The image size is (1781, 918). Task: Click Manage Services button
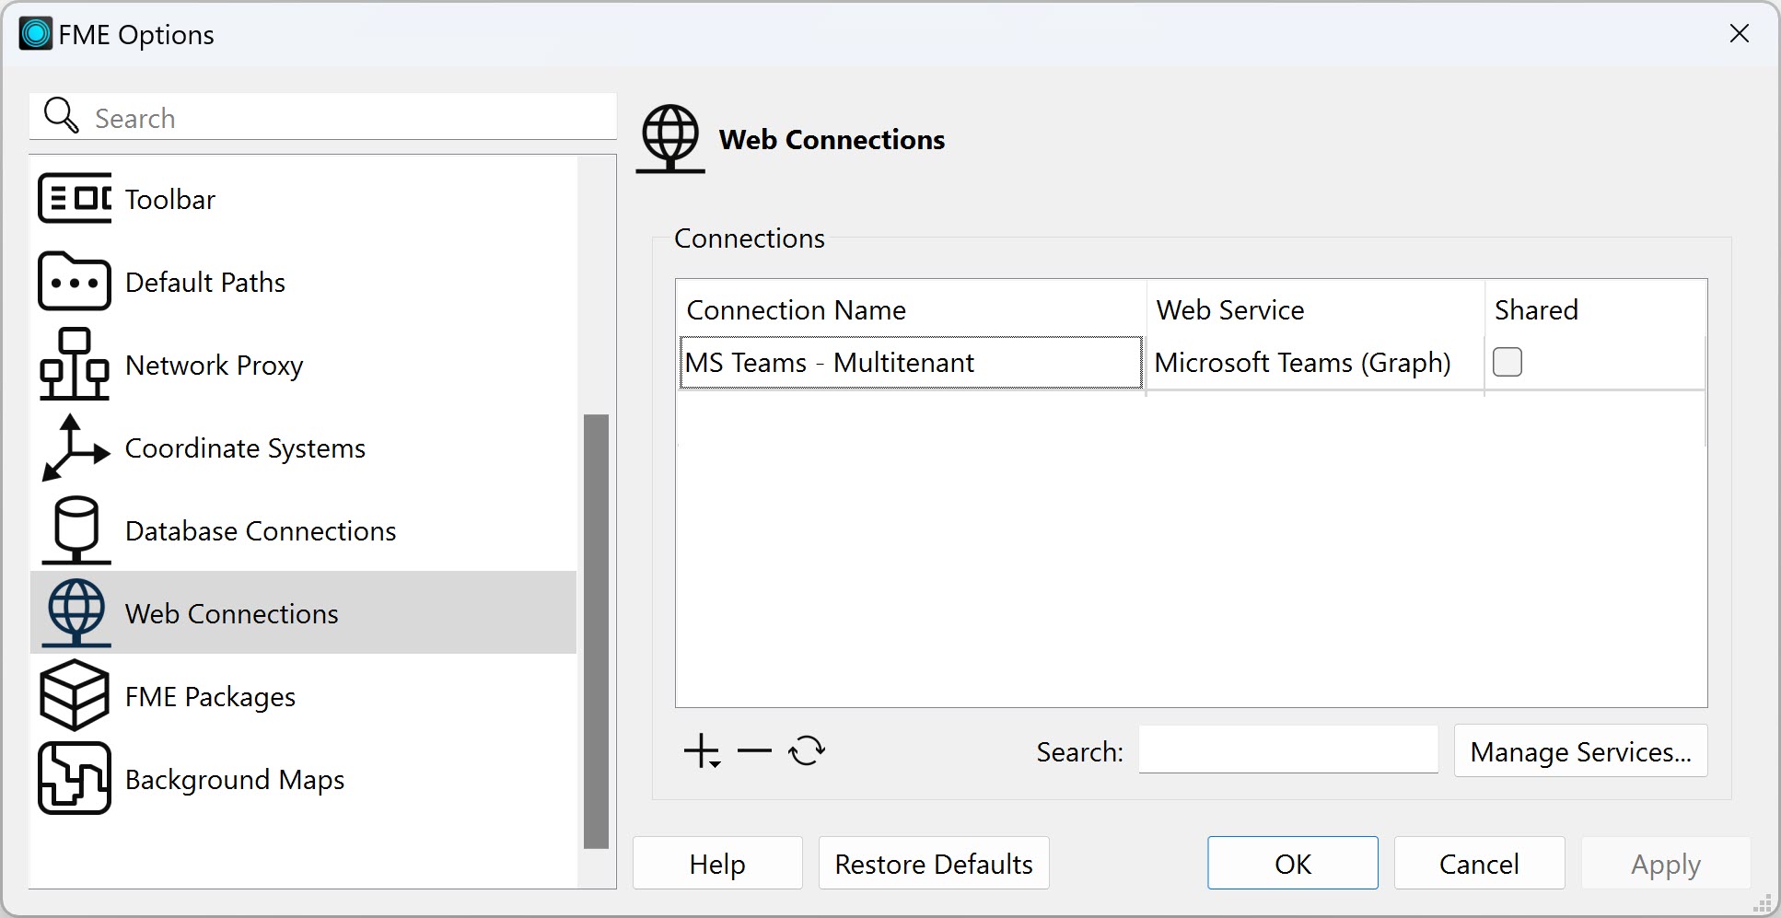1580,751
